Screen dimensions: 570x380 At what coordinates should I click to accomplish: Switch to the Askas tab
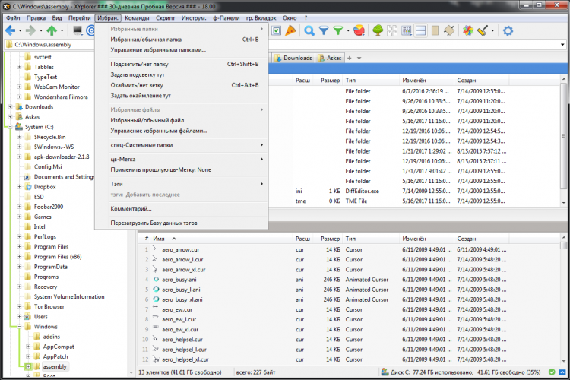click(329, 58)
